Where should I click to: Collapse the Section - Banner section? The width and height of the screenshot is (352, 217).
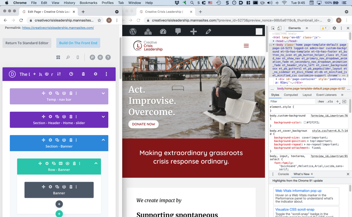point(103,140)
